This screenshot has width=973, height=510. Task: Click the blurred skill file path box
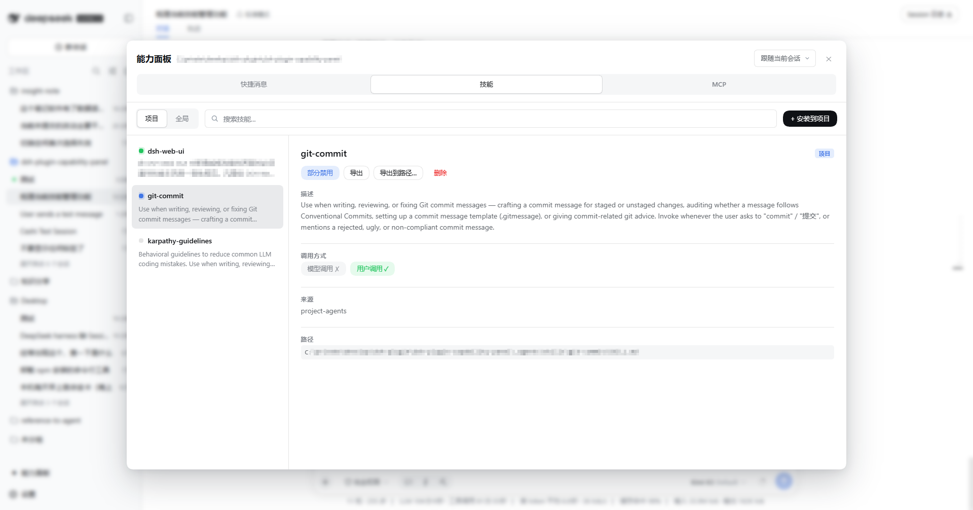567,352
